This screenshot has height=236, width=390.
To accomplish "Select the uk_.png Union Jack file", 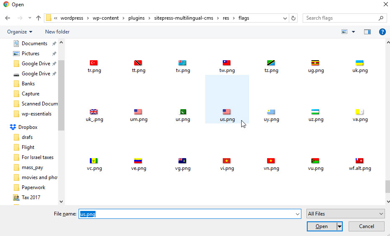I will coord(94,115).
